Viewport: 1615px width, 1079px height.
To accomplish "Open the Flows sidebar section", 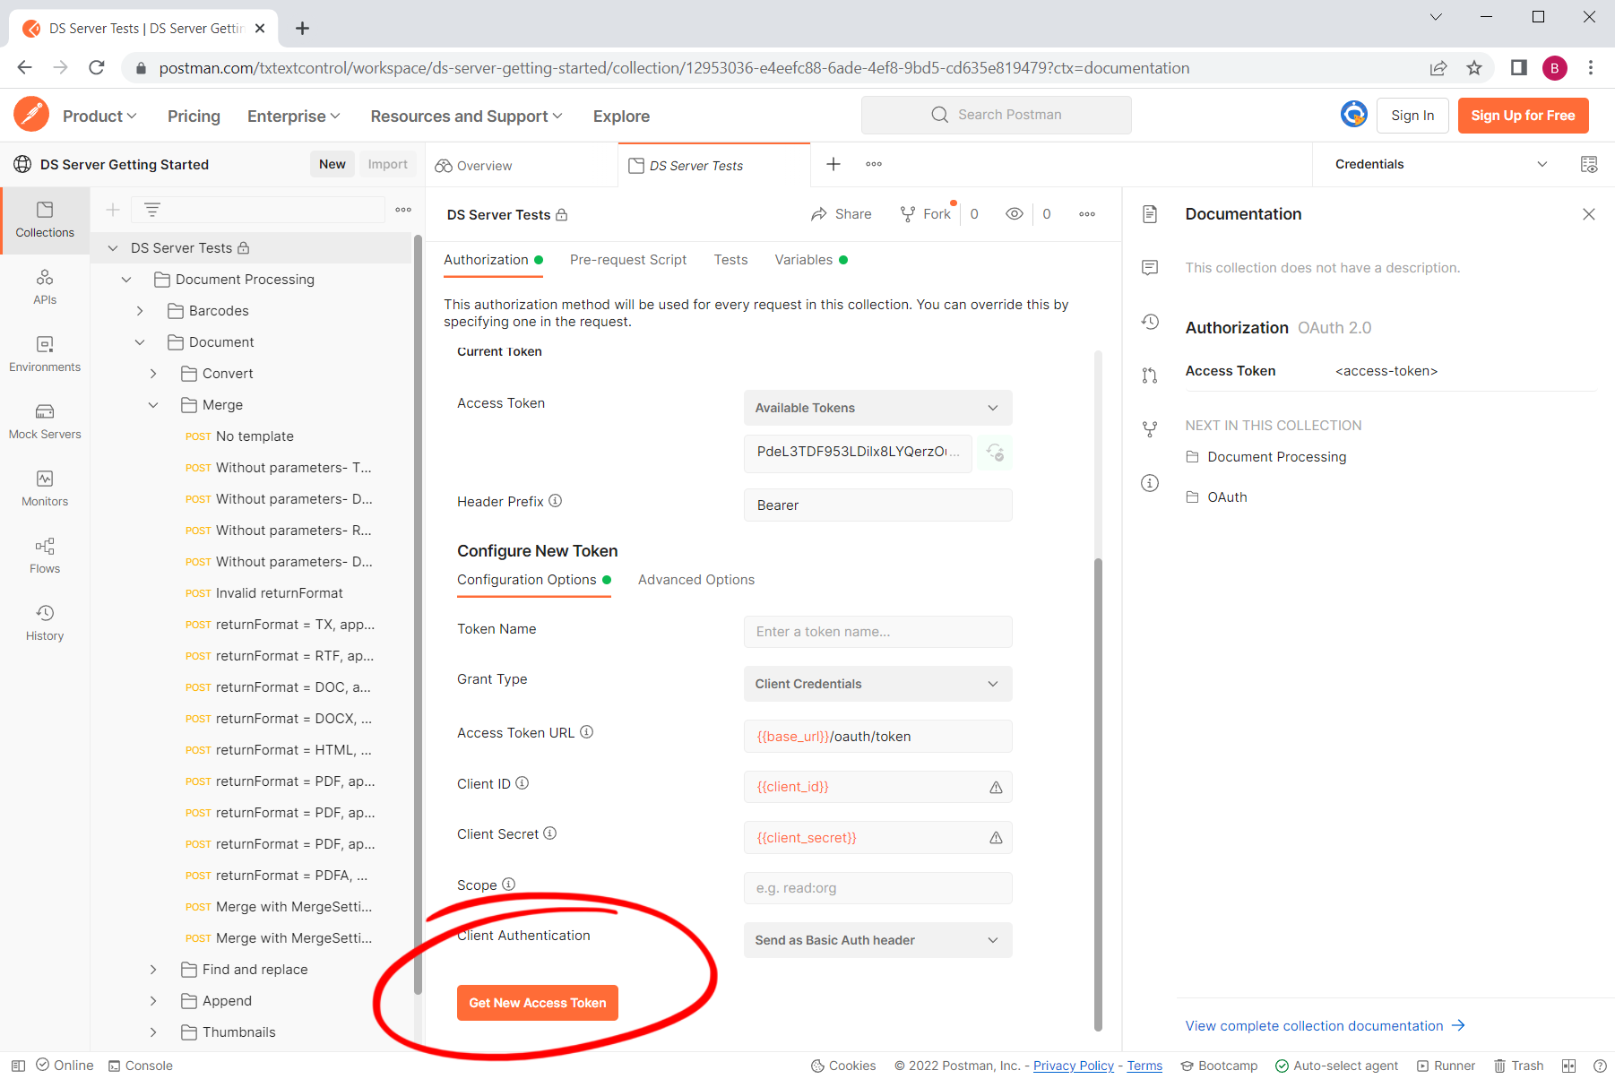I will [x=45, y=557].
